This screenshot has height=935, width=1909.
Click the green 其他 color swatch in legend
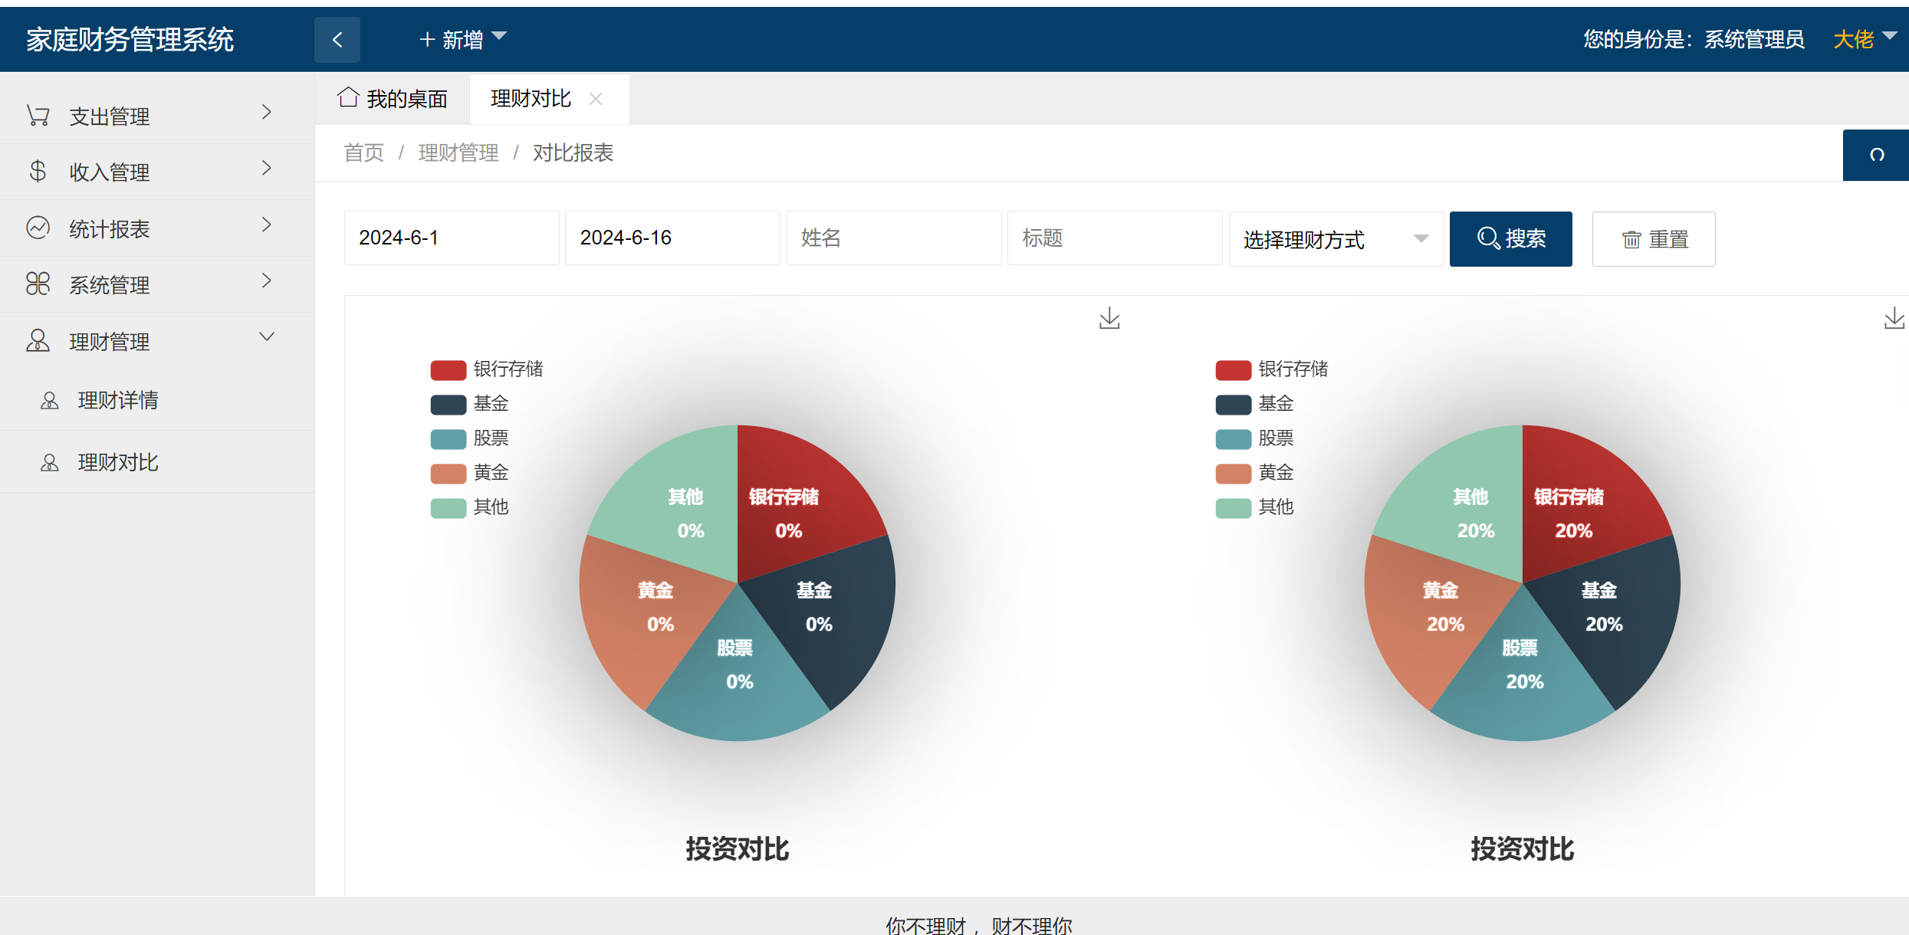click(448, 507)
